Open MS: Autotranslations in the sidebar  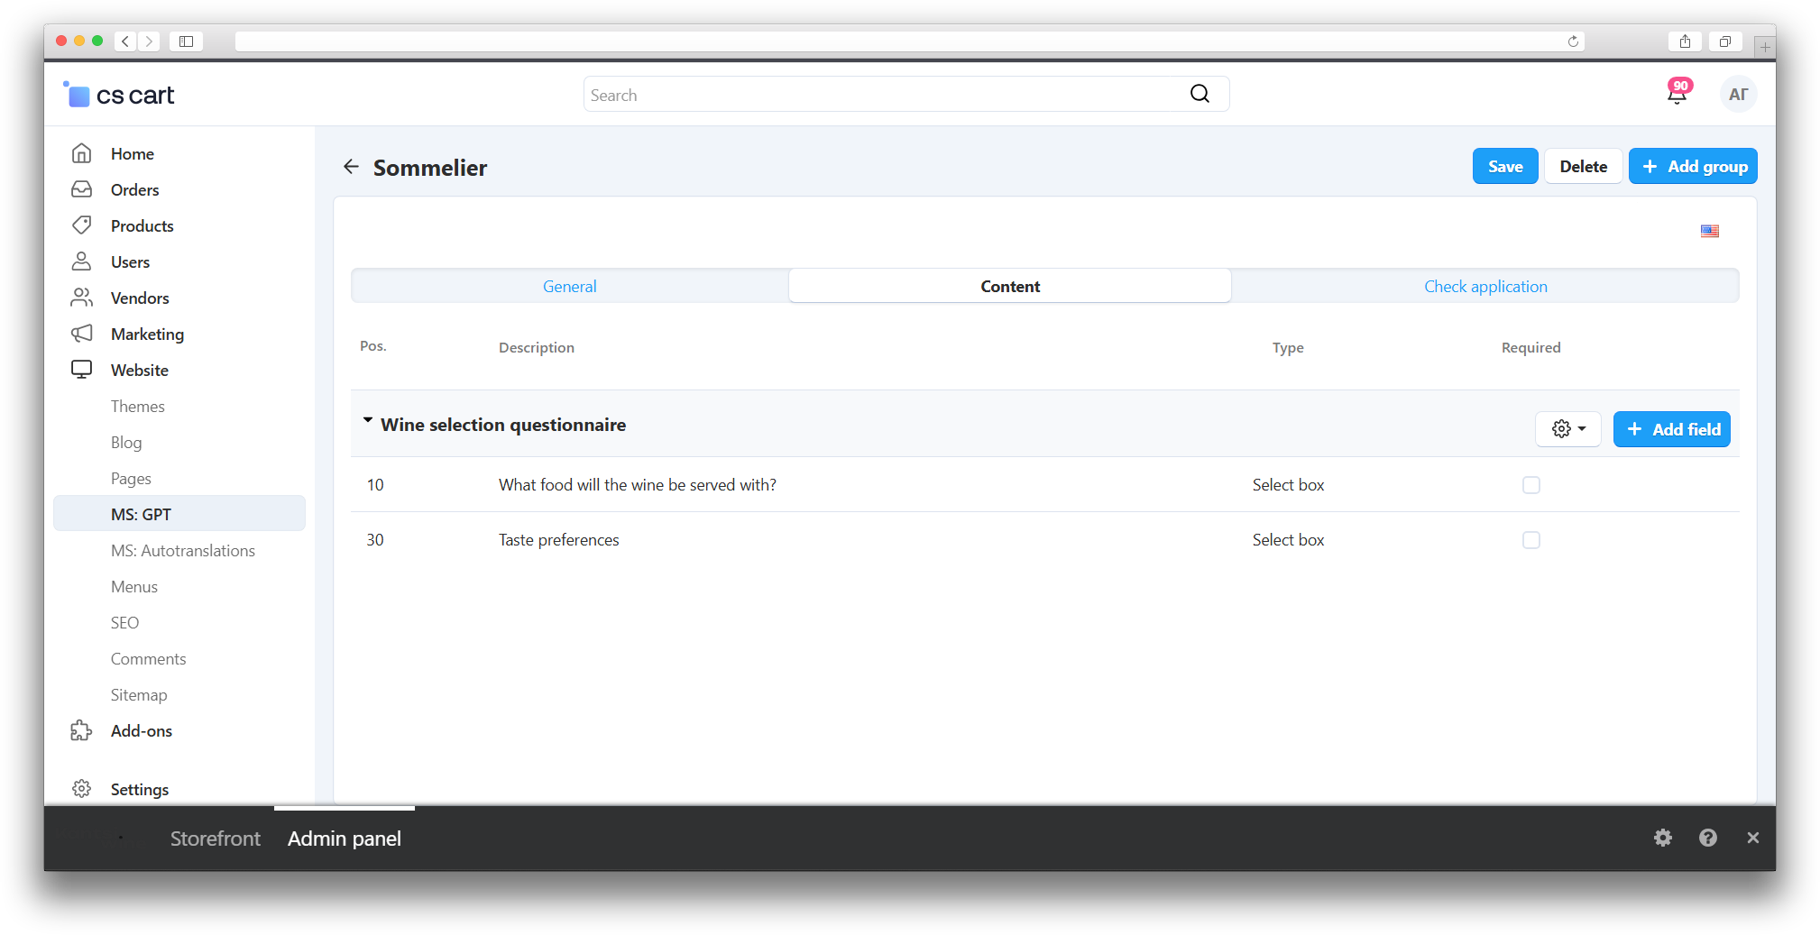(x=183, y=551)
